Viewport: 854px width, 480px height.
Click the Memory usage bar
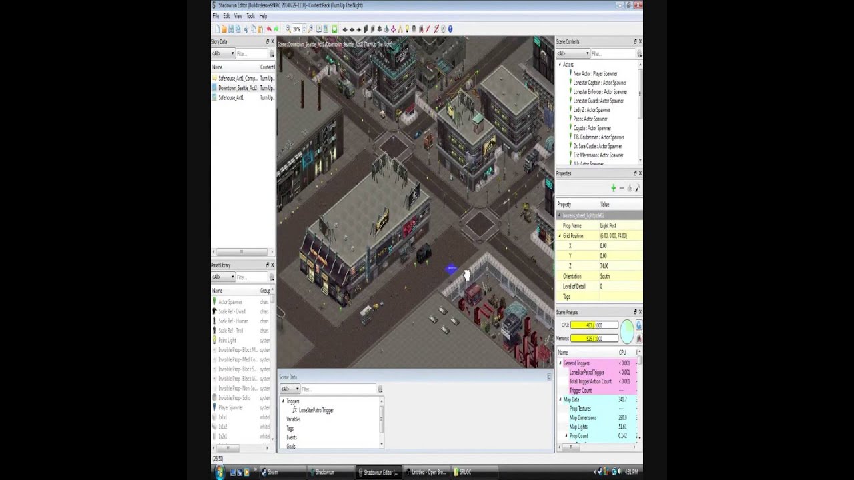tap(593, 339)
